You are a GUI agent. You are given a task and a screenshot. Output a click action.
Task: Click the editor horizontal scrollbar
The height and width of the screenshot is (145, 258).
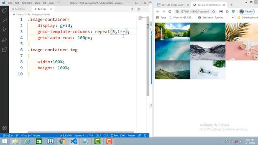click(81, 132)
